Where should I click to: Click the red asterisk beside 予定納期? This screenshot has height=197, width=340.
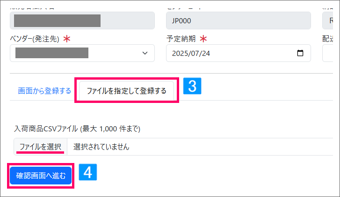(203, 39)
